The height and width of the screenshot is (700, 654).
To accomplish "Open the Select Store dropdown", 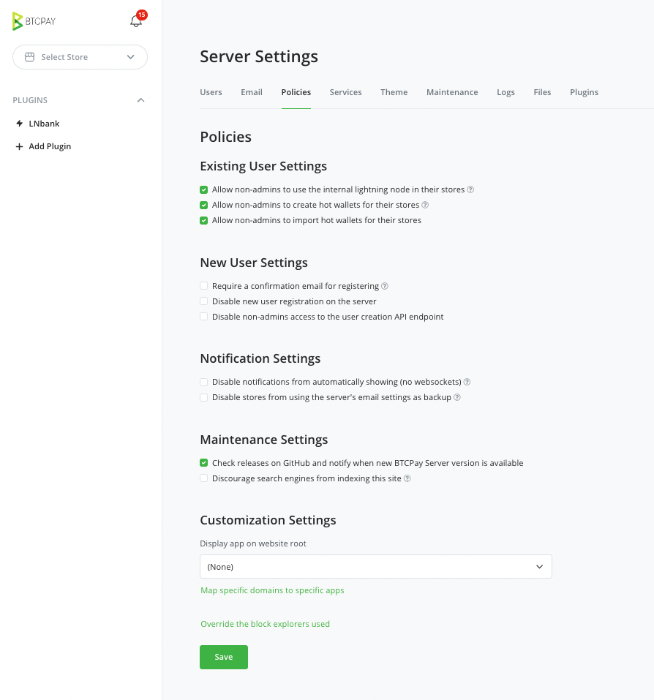I will tap(80, 57).
